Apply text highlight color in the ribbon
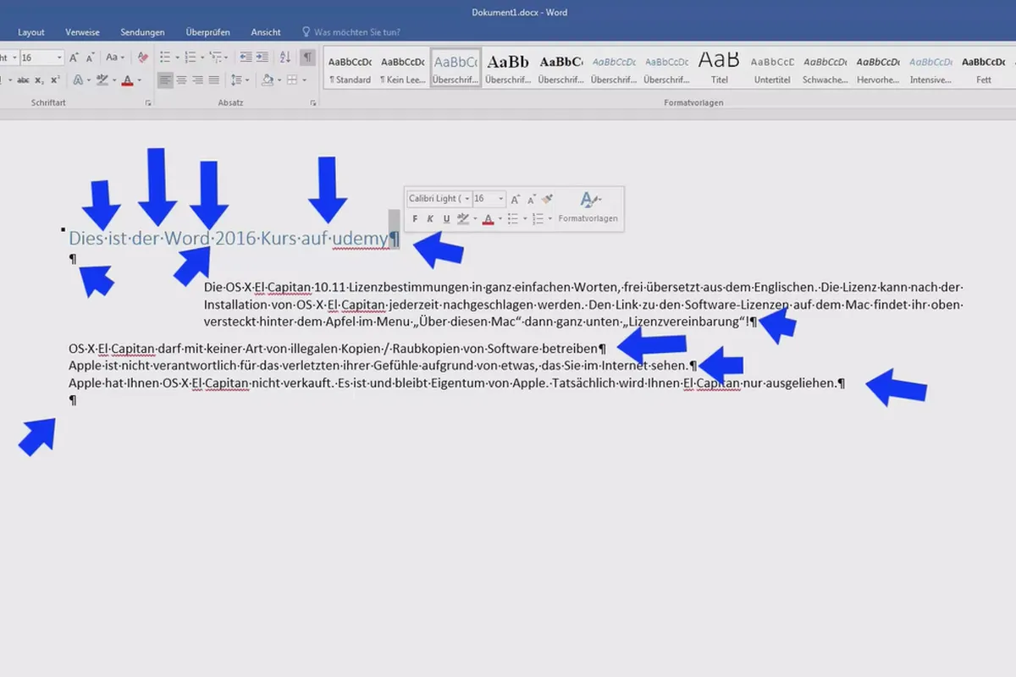The image size is (1016, 677). click(x=102, y=80)
